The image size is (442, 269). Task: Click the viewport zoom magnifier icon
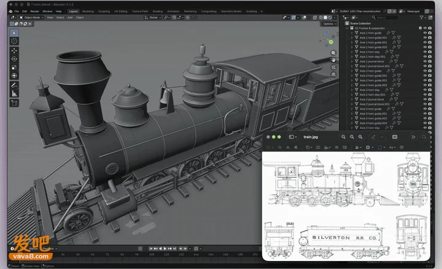[x=333, y=53]
